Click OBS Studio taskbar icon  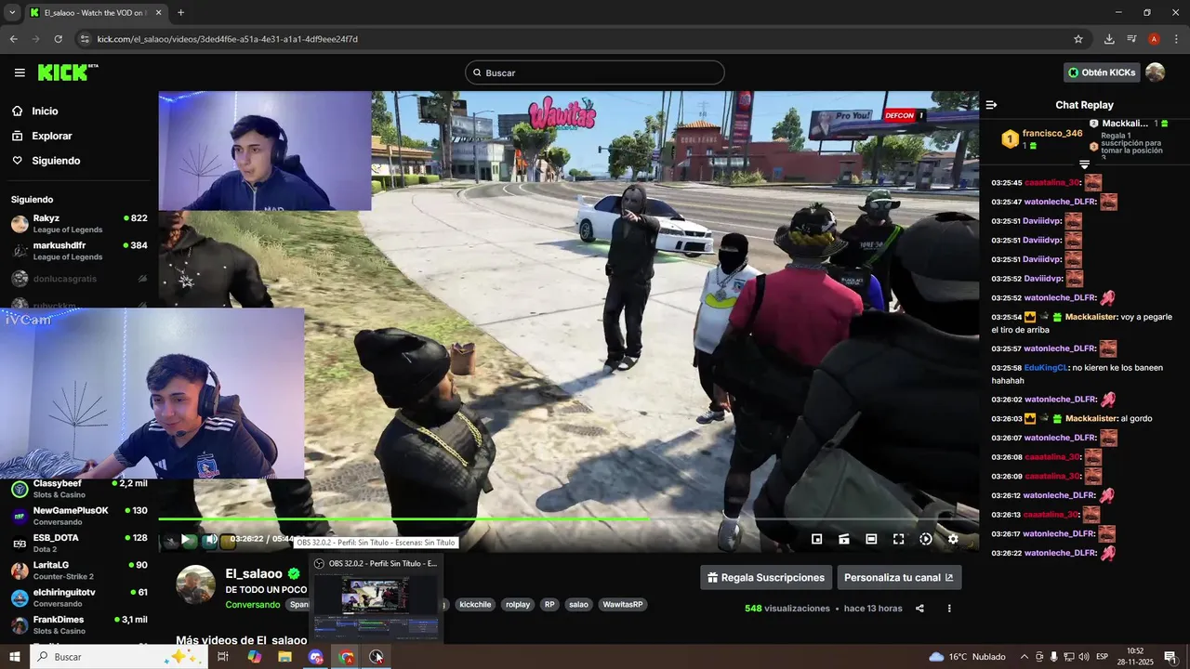click(x=376, y=657)
